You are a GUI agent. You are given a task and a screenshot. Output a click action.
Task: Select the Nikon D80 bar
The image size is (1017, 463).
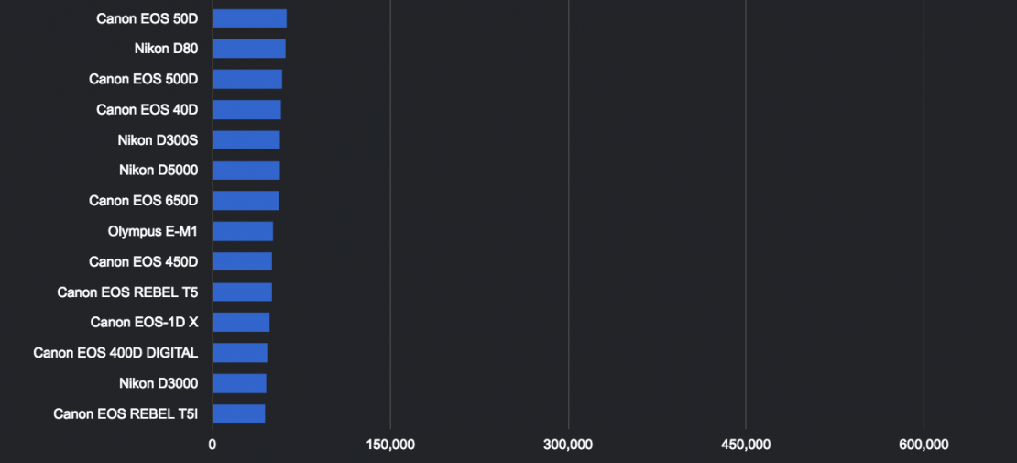pyautogui.click(x=248, y=49)
